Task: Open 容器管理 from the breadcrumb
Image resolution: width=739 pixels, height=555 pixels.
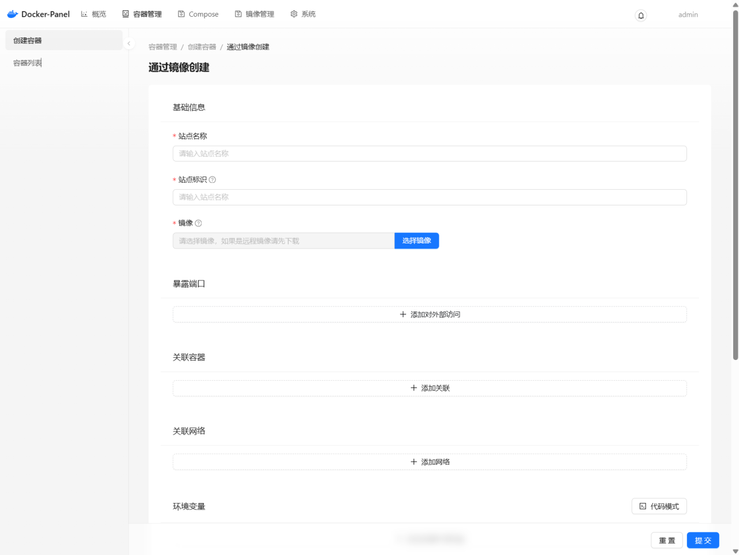Action: coord(161,47)
